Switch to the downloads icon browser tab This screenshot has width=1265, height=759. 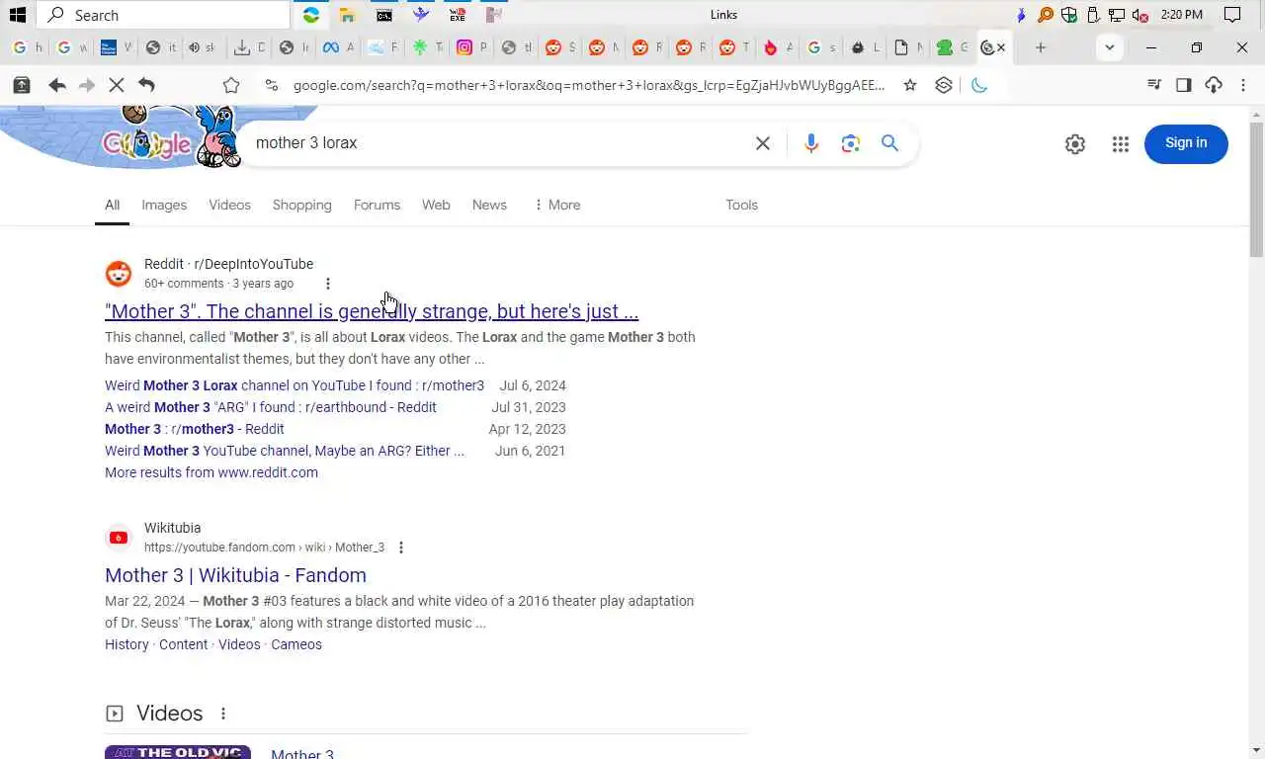pos(242,47)
